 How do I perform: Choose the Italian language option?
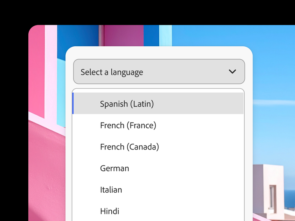(111, 190)
